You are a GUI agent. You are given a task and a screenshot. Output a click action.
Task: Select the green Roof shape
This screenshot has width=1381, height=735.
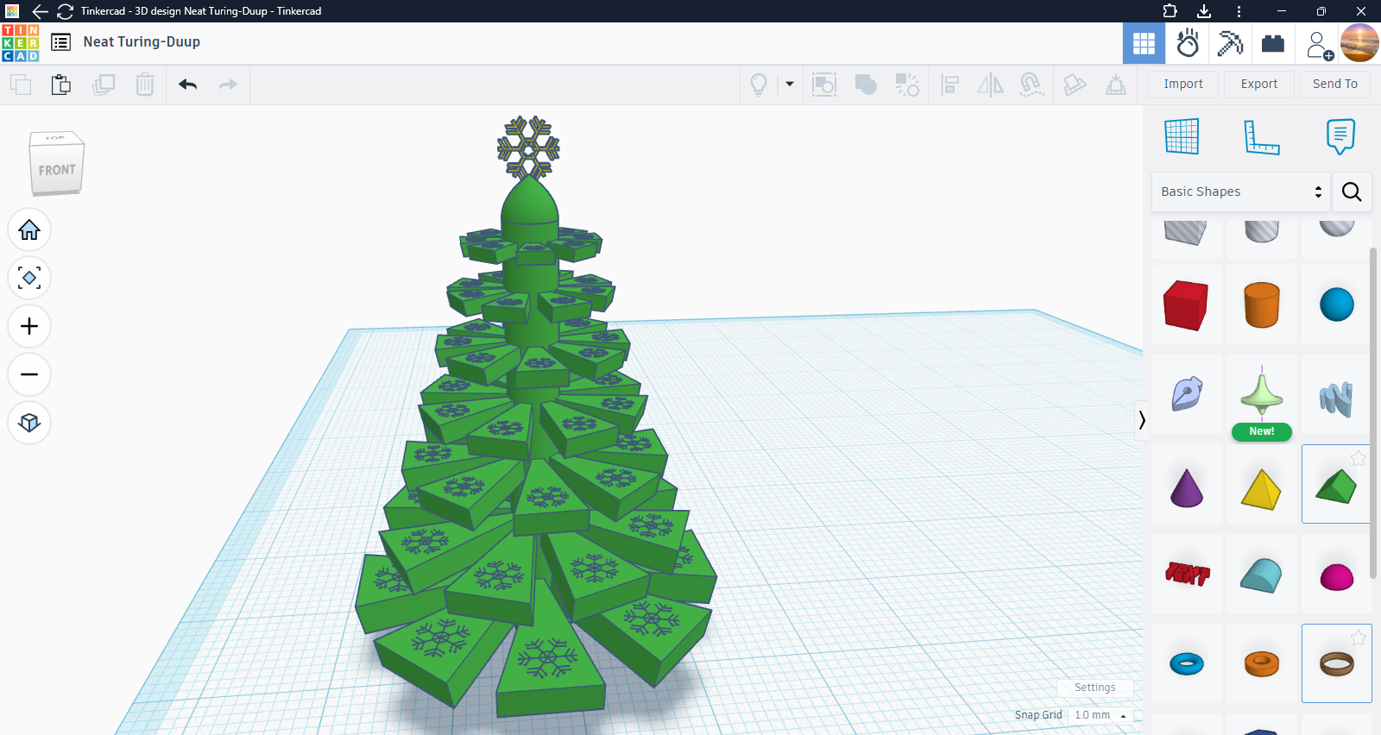click(1336, 487)
